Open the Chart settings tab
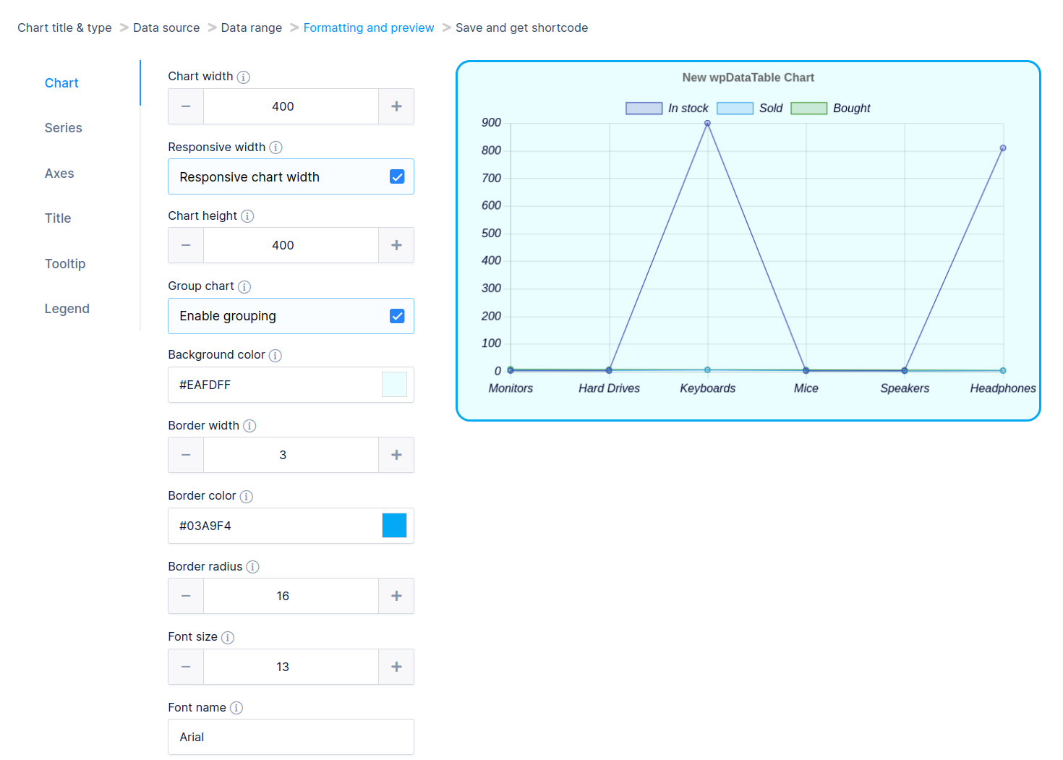Image resolution: width=1063 pixels, height=760 pixels. tap(61, 83)
